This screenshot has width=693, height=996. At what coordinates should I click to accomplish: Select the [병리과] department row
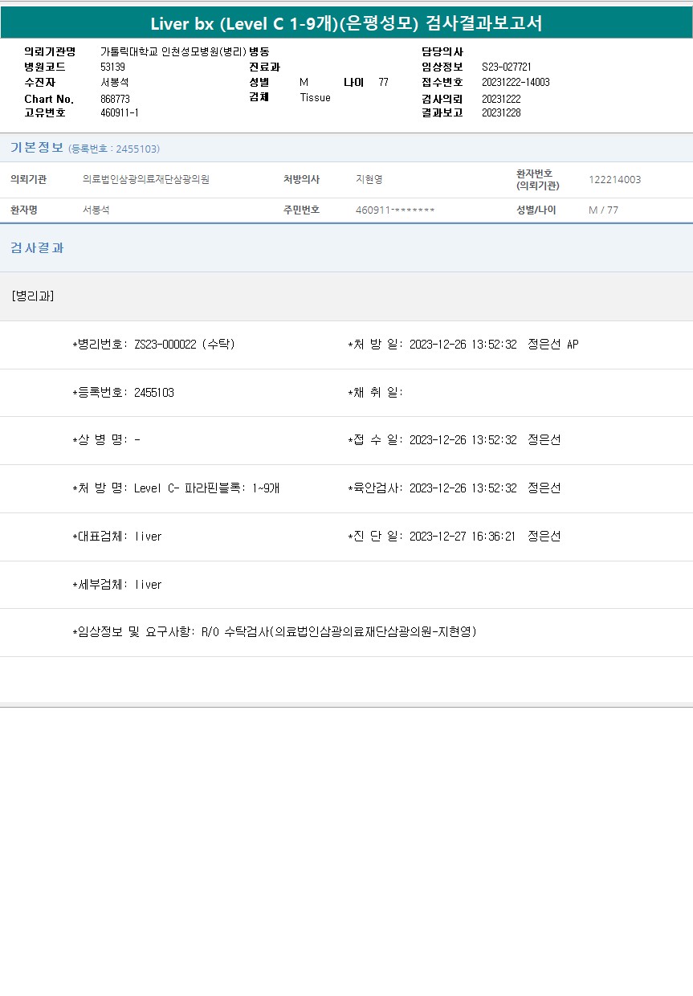point(33,296)
